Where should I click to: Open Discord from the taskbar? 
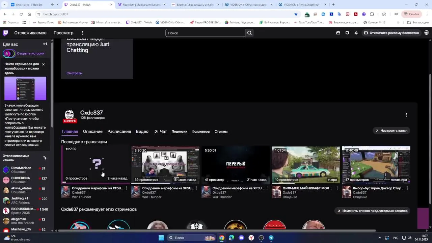pos(241,238)
